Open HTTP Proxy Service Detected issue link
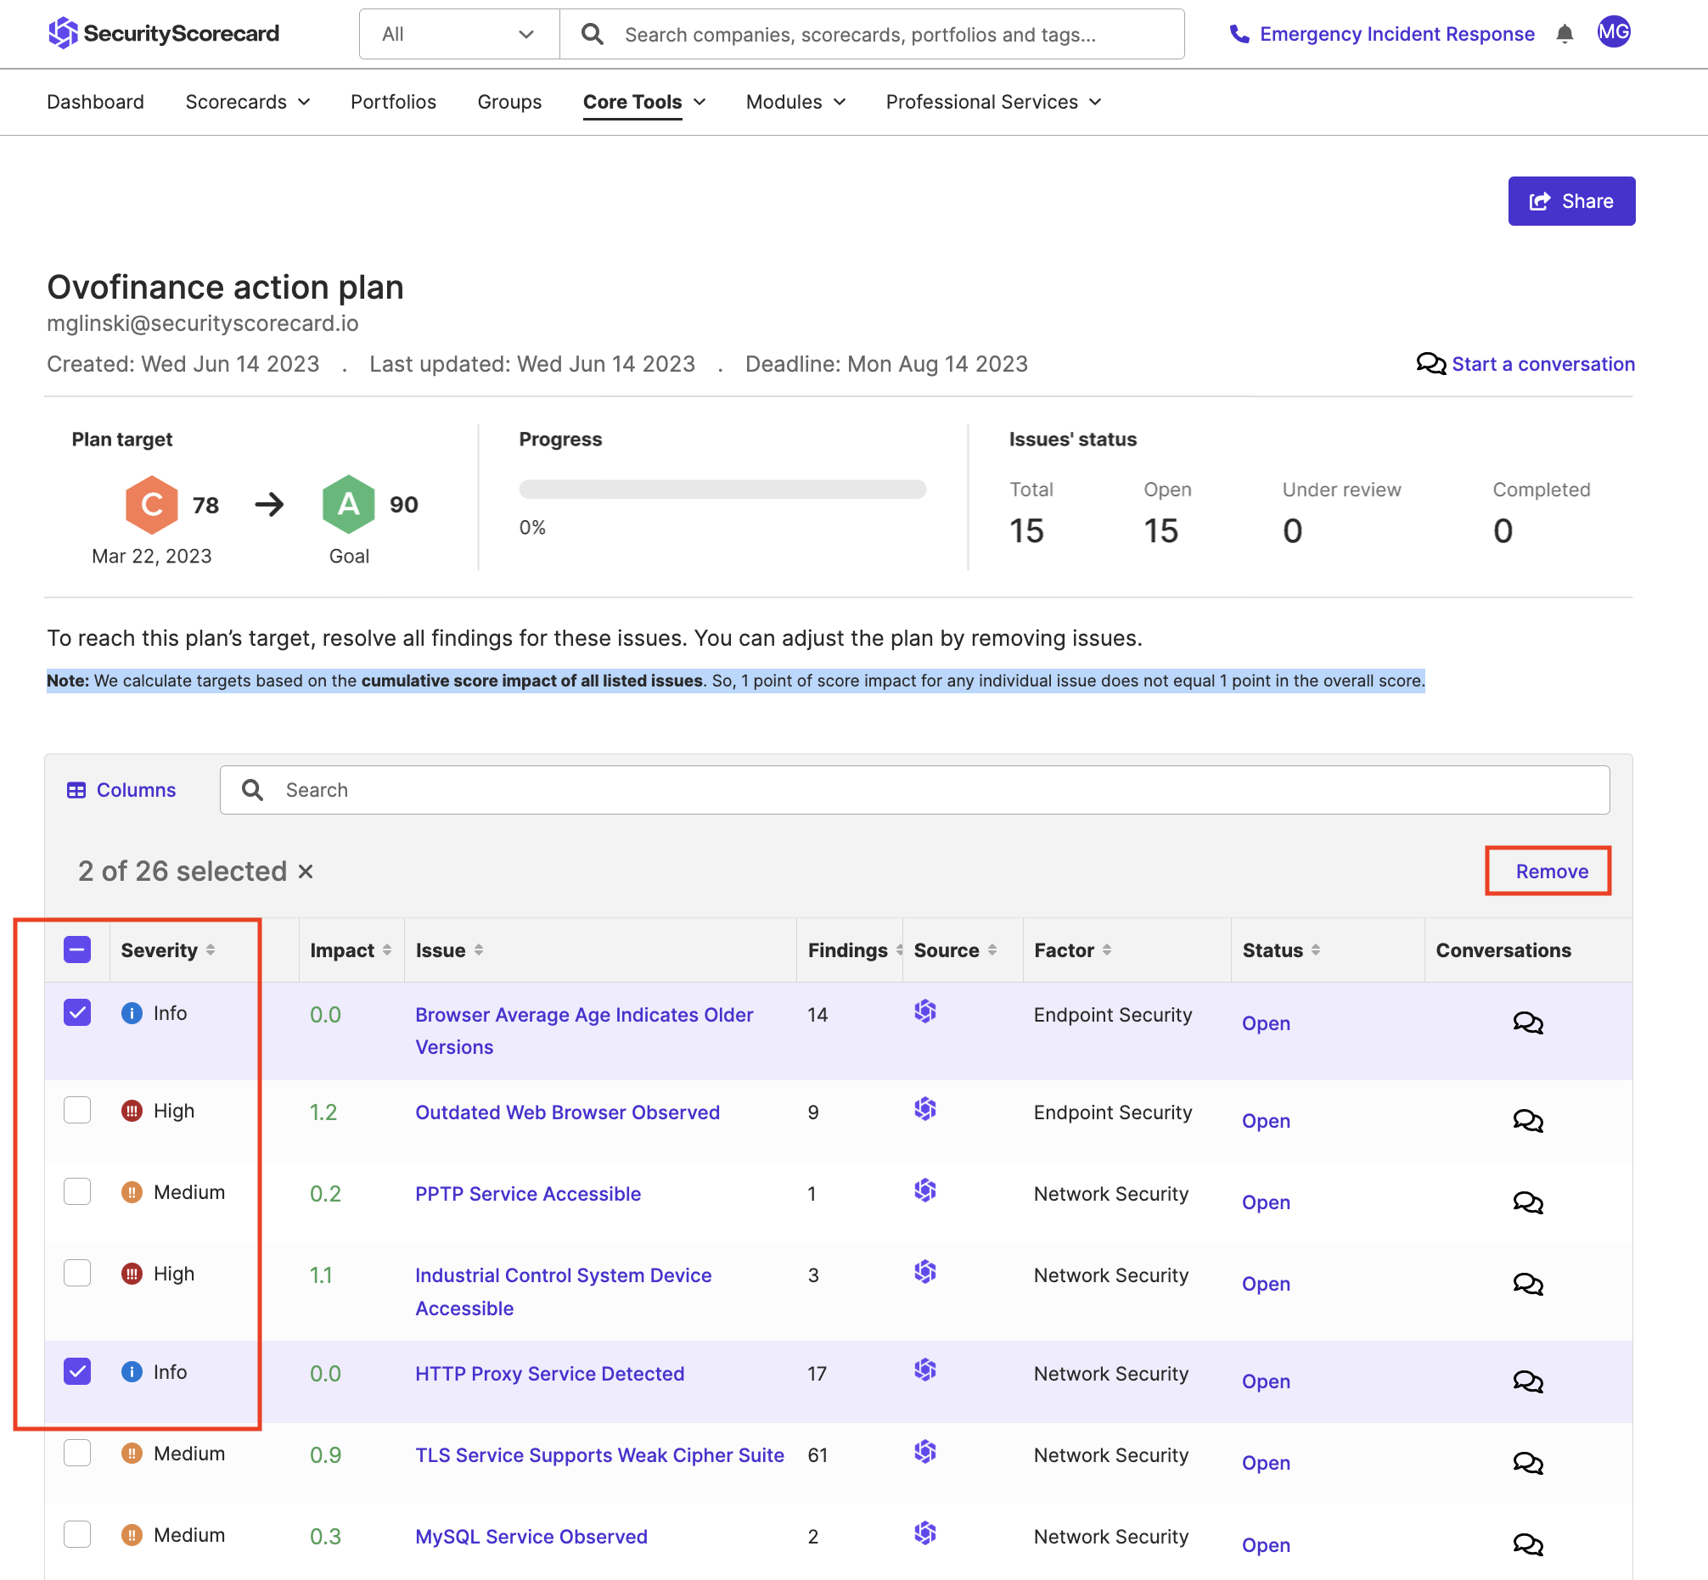The image size is (1708, 1580). [x=549, y=1374]
